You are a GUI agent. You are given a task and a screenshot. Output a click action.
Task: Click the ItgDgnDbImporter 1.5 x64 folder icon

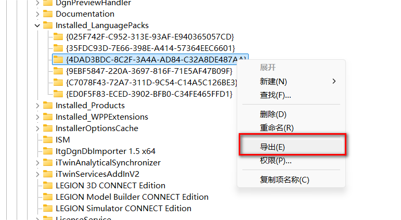(x=48, y=151)
